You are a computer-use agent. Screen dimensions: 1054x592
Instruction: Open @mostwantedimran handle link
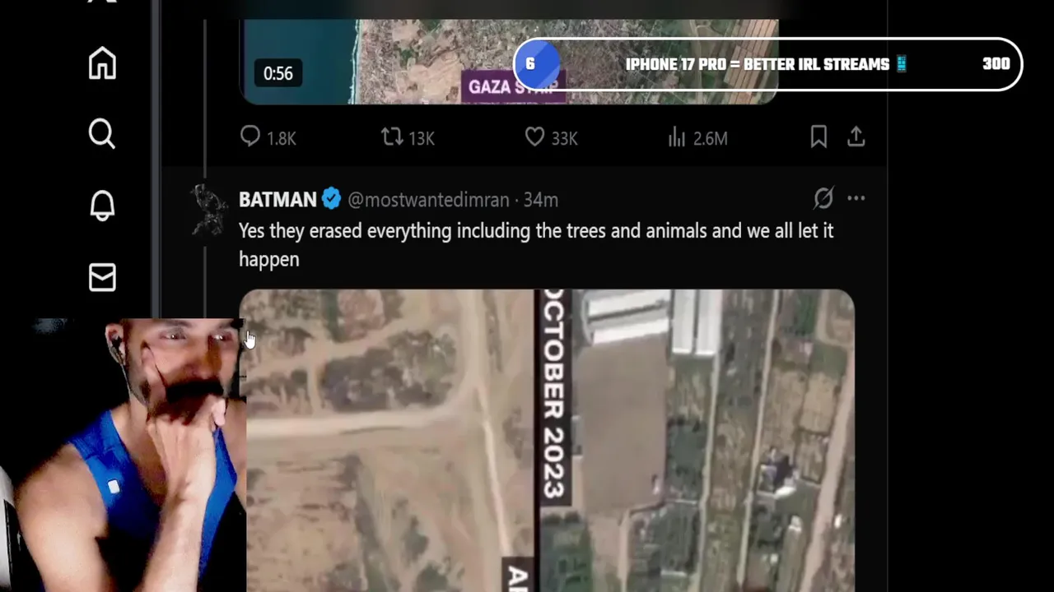(428, 200)
